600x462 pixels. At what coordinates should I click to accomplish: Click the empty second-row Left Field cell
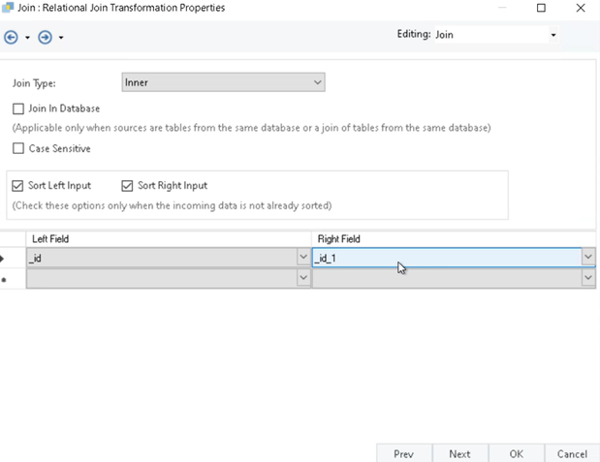[160, 278]
